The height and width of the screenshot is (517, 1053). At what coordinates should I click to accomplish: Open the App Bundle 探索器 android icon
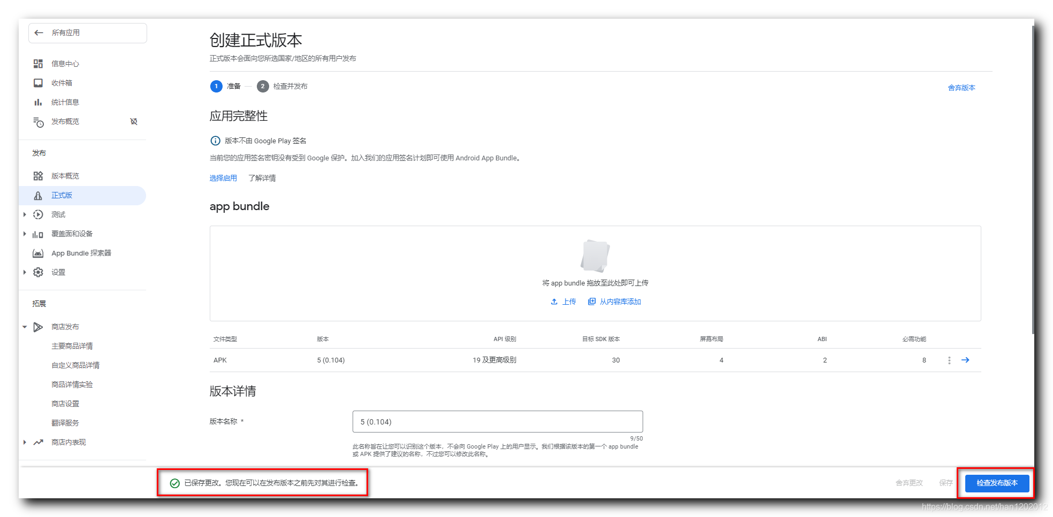point(38,253)
